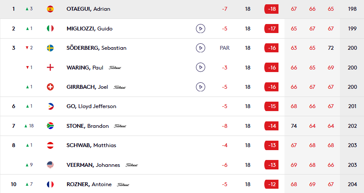Open player profile for STONE, Brandon

[88, 126]
